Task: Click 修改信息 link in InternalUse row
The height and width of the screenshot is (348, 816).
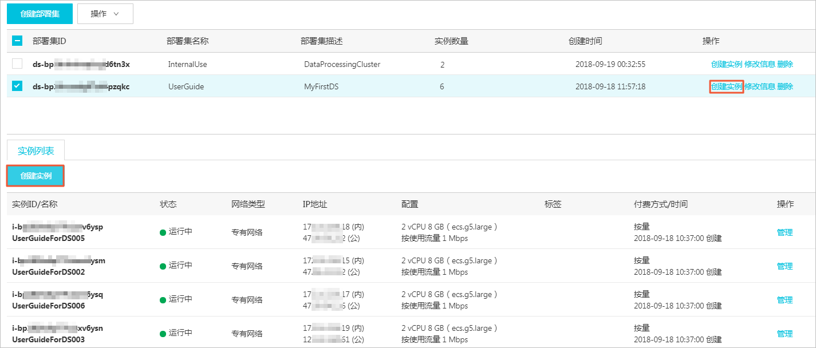Action: click(760, 64)
